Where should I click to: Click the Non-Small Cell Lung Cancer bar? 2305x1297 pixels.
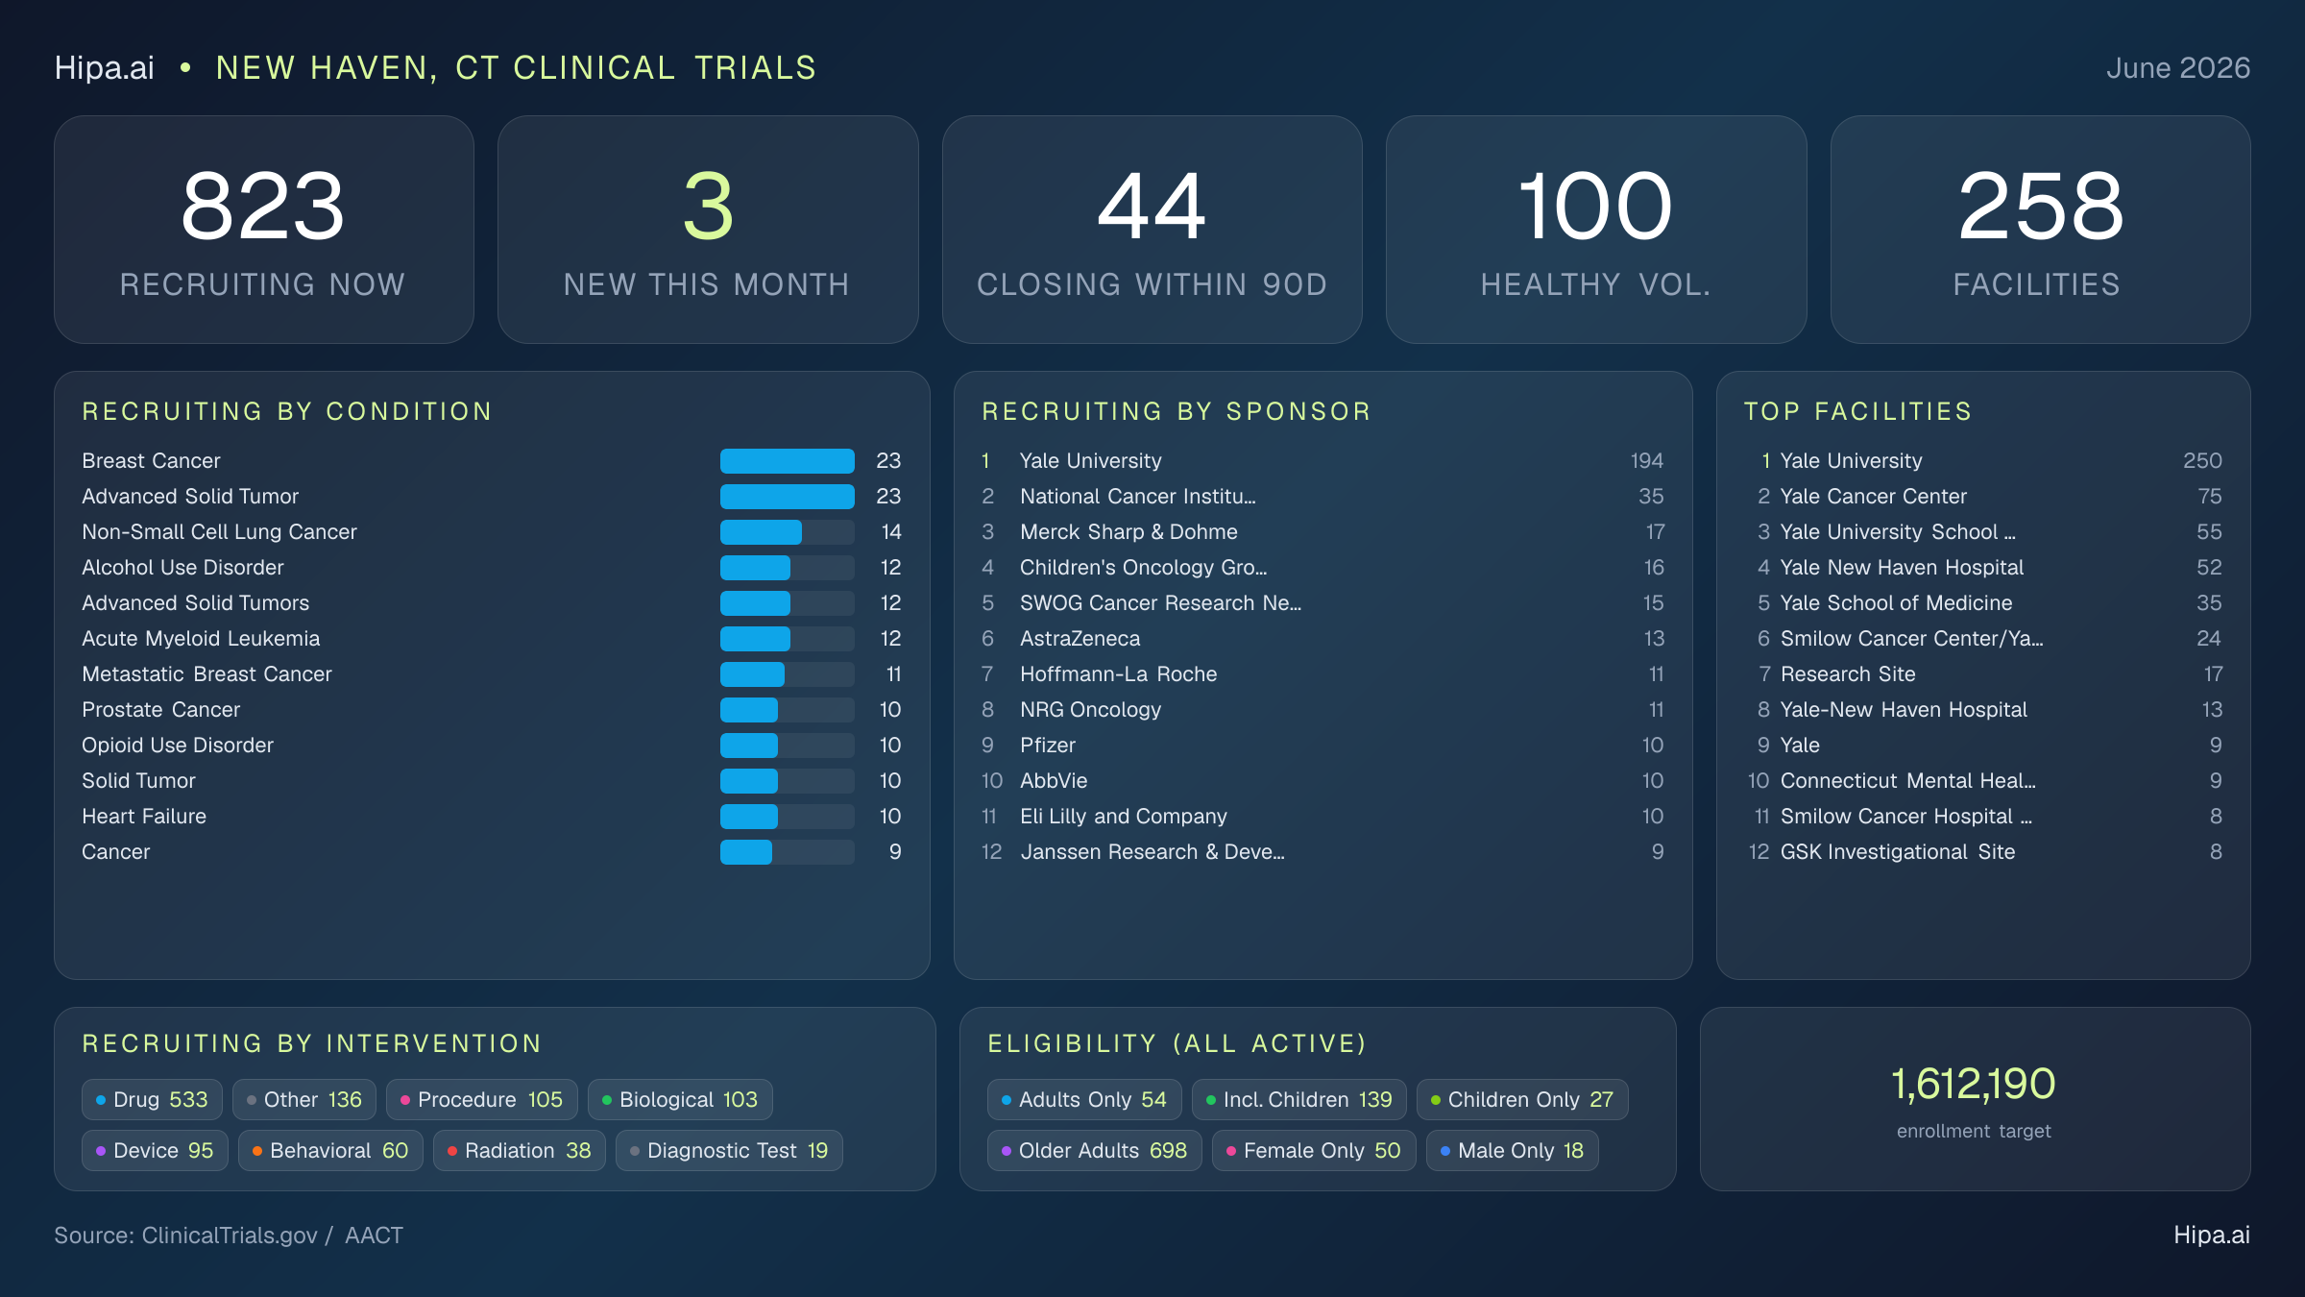pos(788,532)
